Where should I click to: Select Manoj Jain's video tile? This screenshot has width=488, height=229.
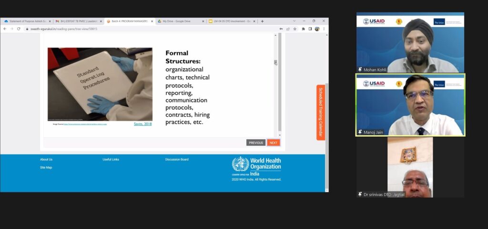click(410, 105)
